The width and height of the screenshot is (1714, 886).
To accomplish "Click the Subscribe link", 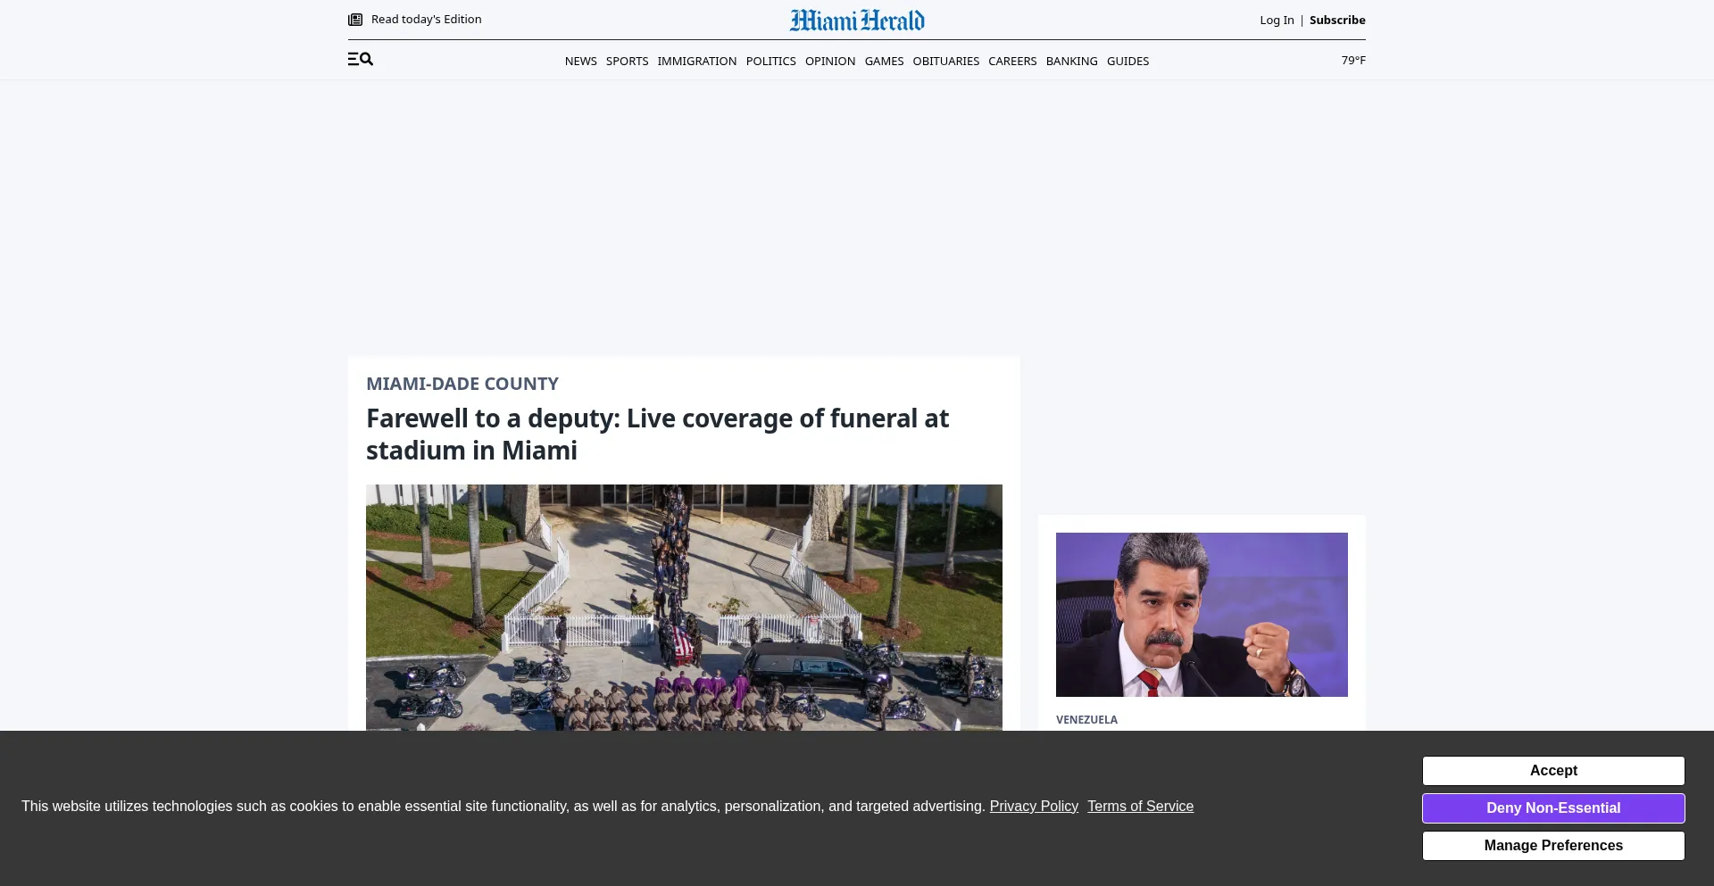I will coord(1336,21).
